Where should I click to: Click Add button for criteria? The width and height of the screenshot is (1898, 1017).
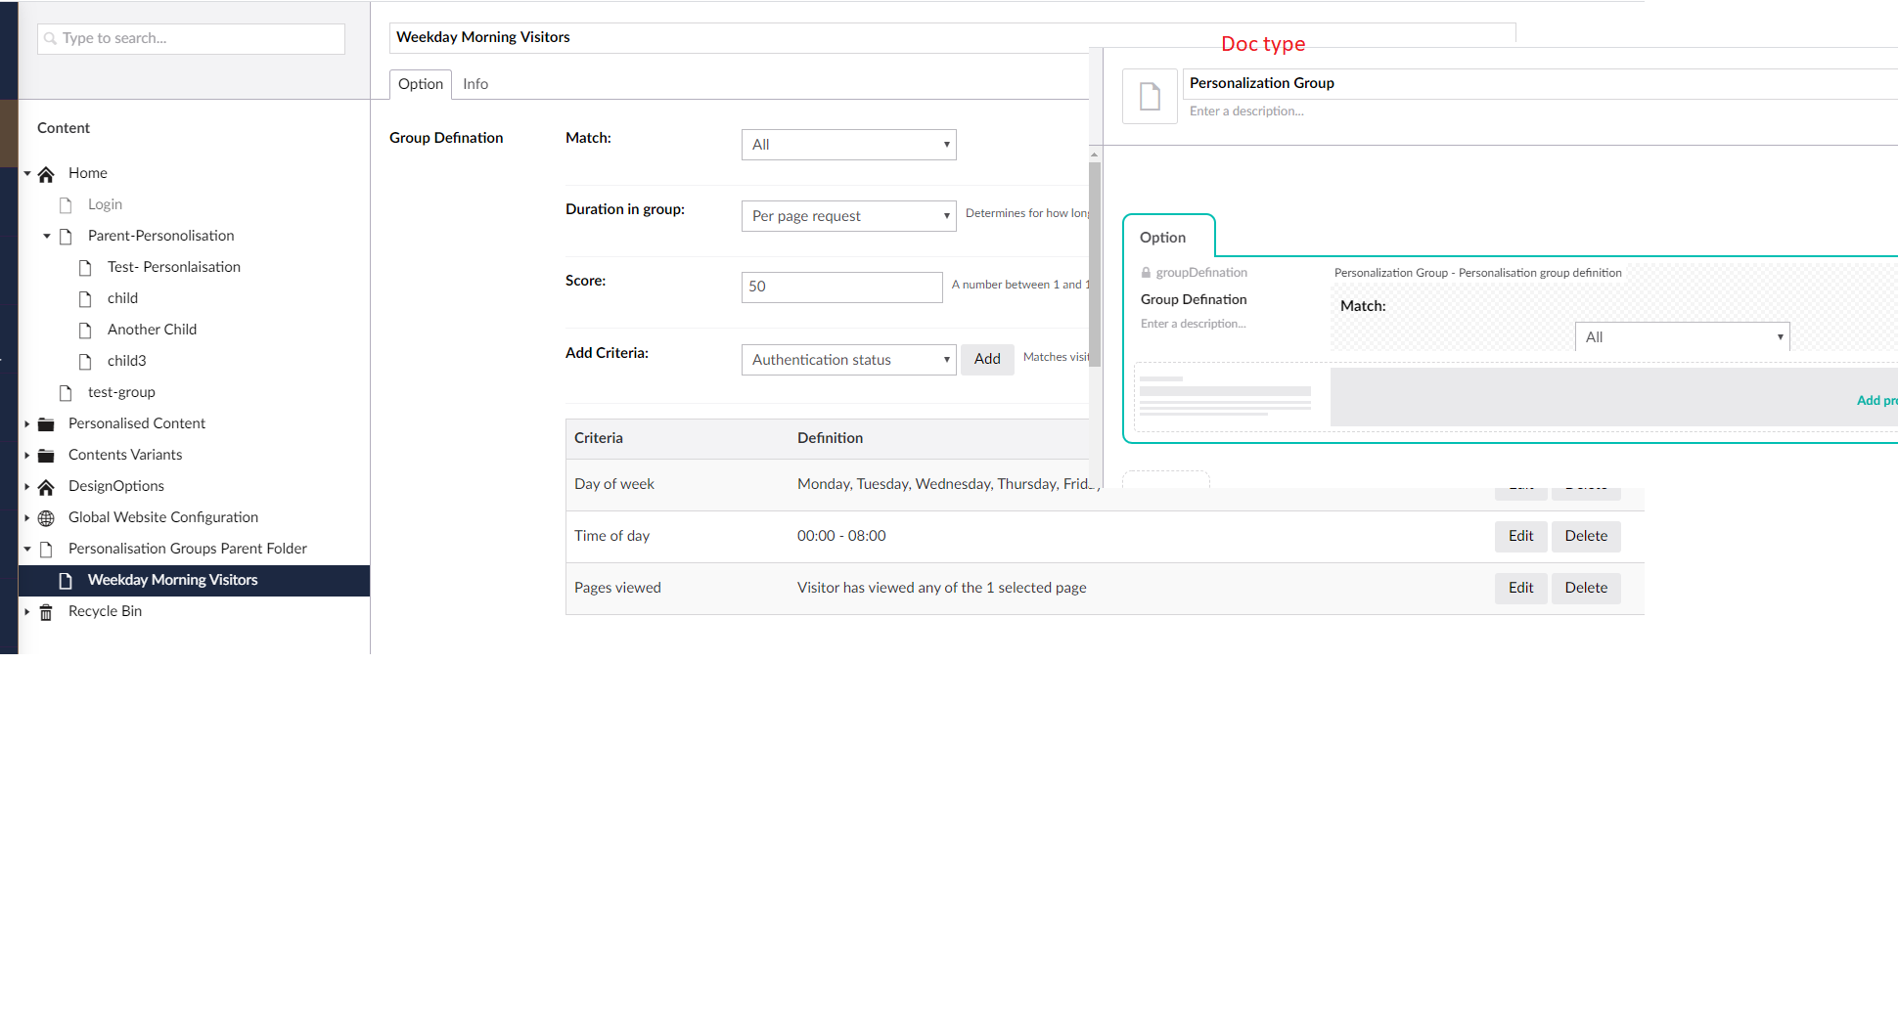pyautogui.click(x=987, y=359)
